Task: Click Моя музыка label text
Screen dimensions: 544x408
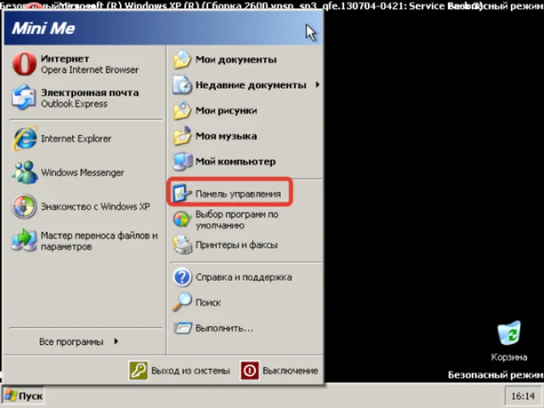Action: pyautogui.click(x=226, y=136)
